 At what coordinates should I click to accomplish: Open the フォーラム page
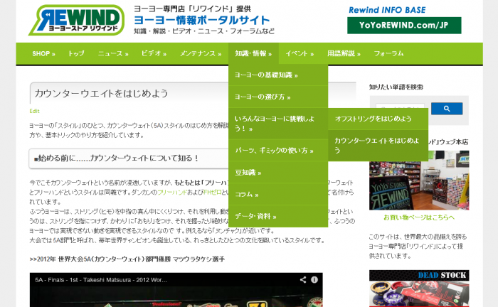coord(388,53)
